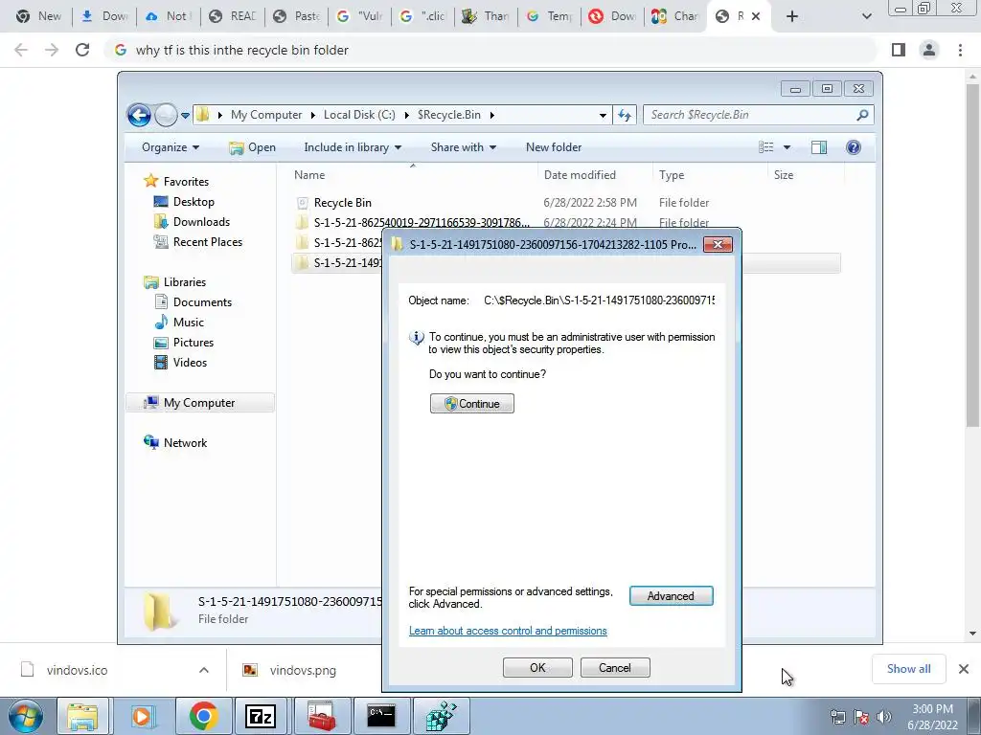Open Explorer help icon
The height and width of the screenshot is (735, 981).
[854, 147]
